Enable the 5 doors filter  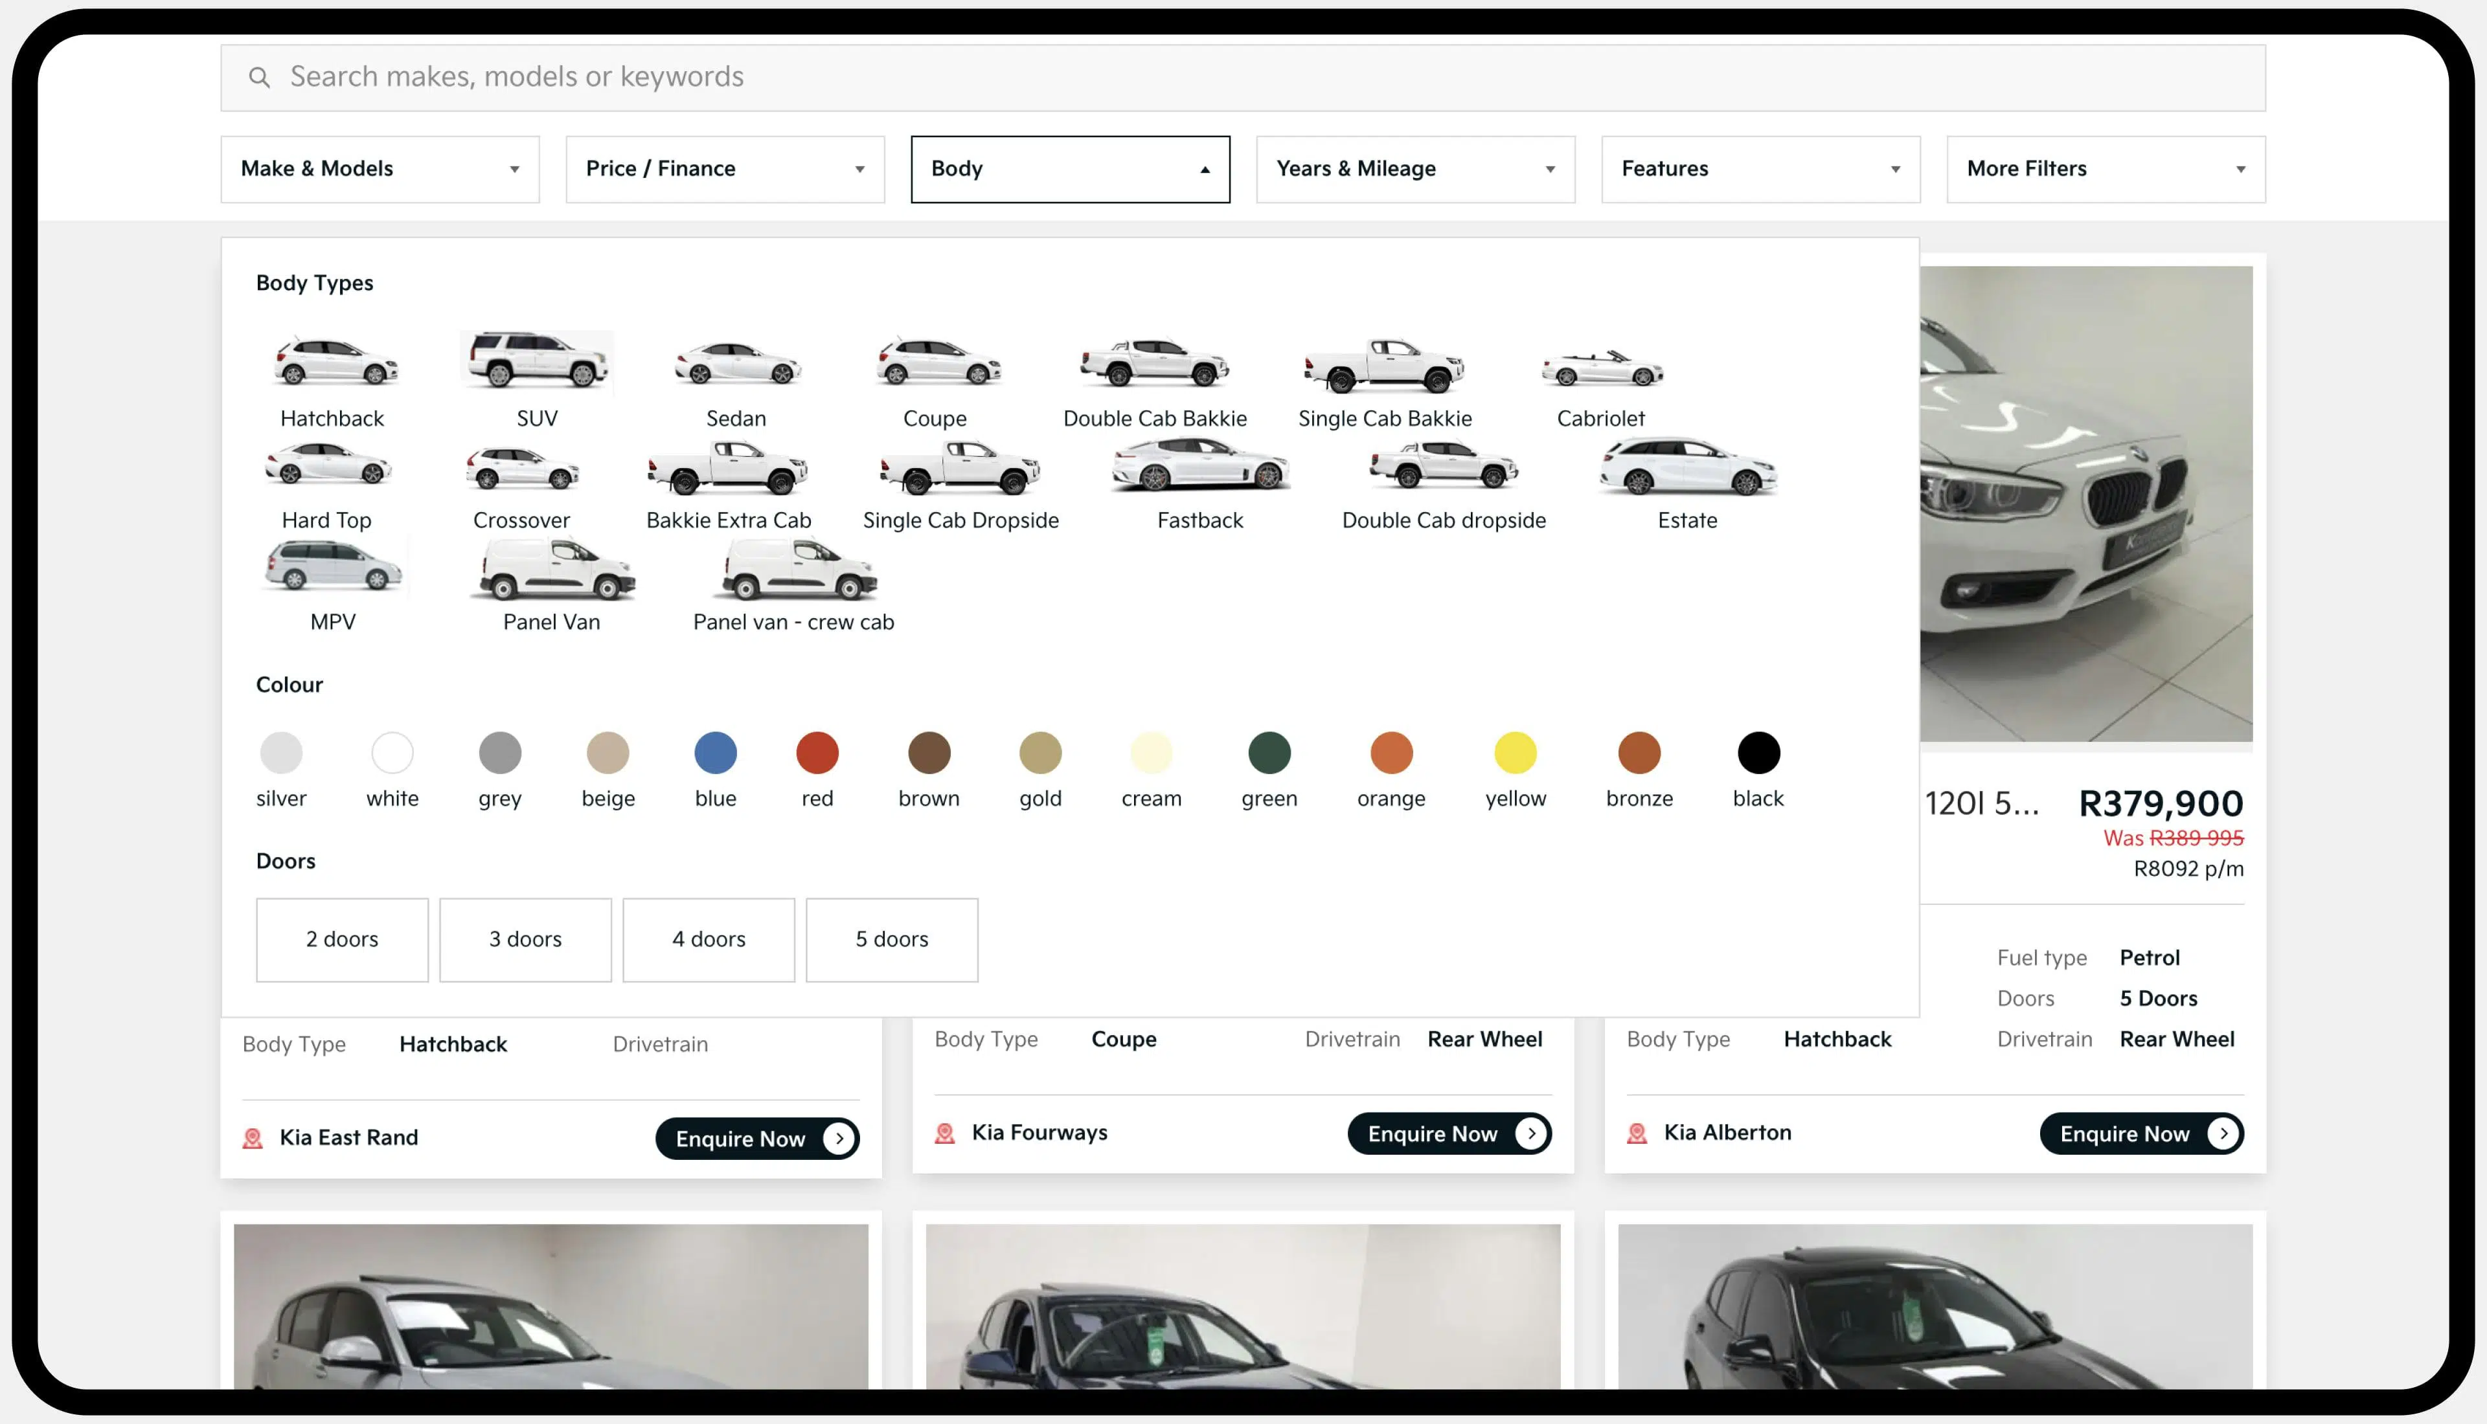[x=891, y=939]
